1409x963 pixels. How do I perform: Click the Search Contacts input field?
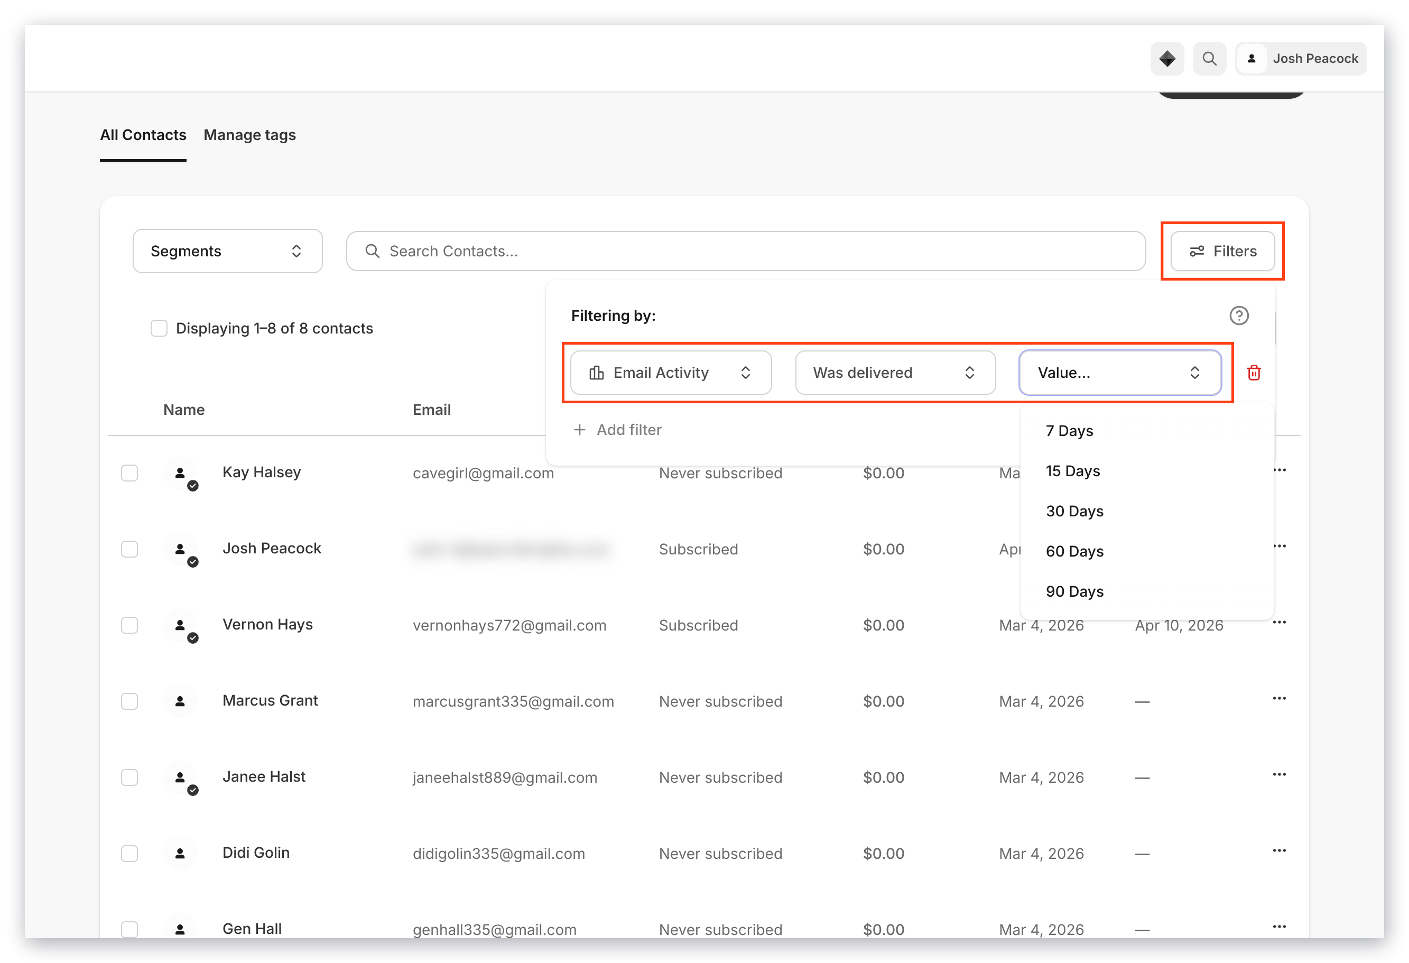pyautogui.click(x=746, y=251)
